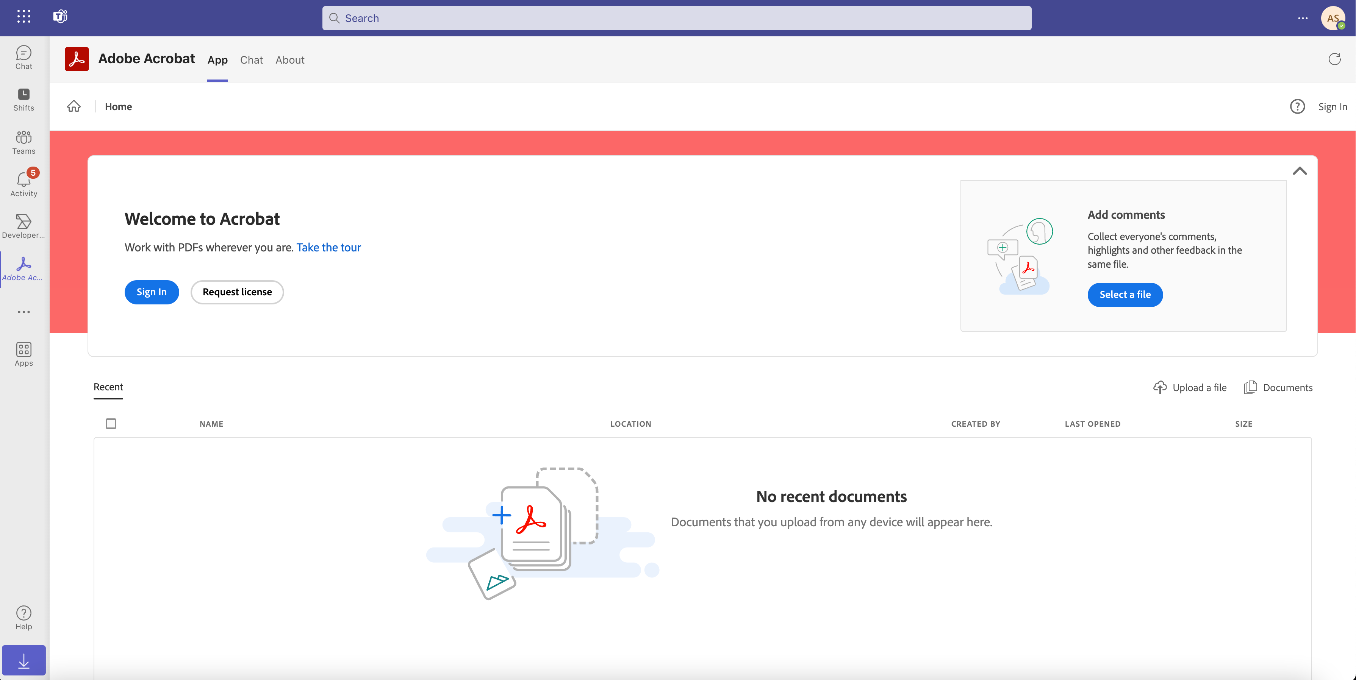Select the Upload a file option
Image resolution: width=1356 pixels, height=680 pixels.
pos(1190,387)
